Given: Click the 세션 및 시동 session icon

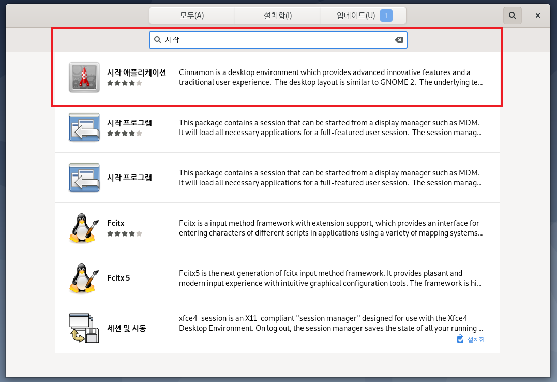Looking at the screenshot, I should 84,328.
